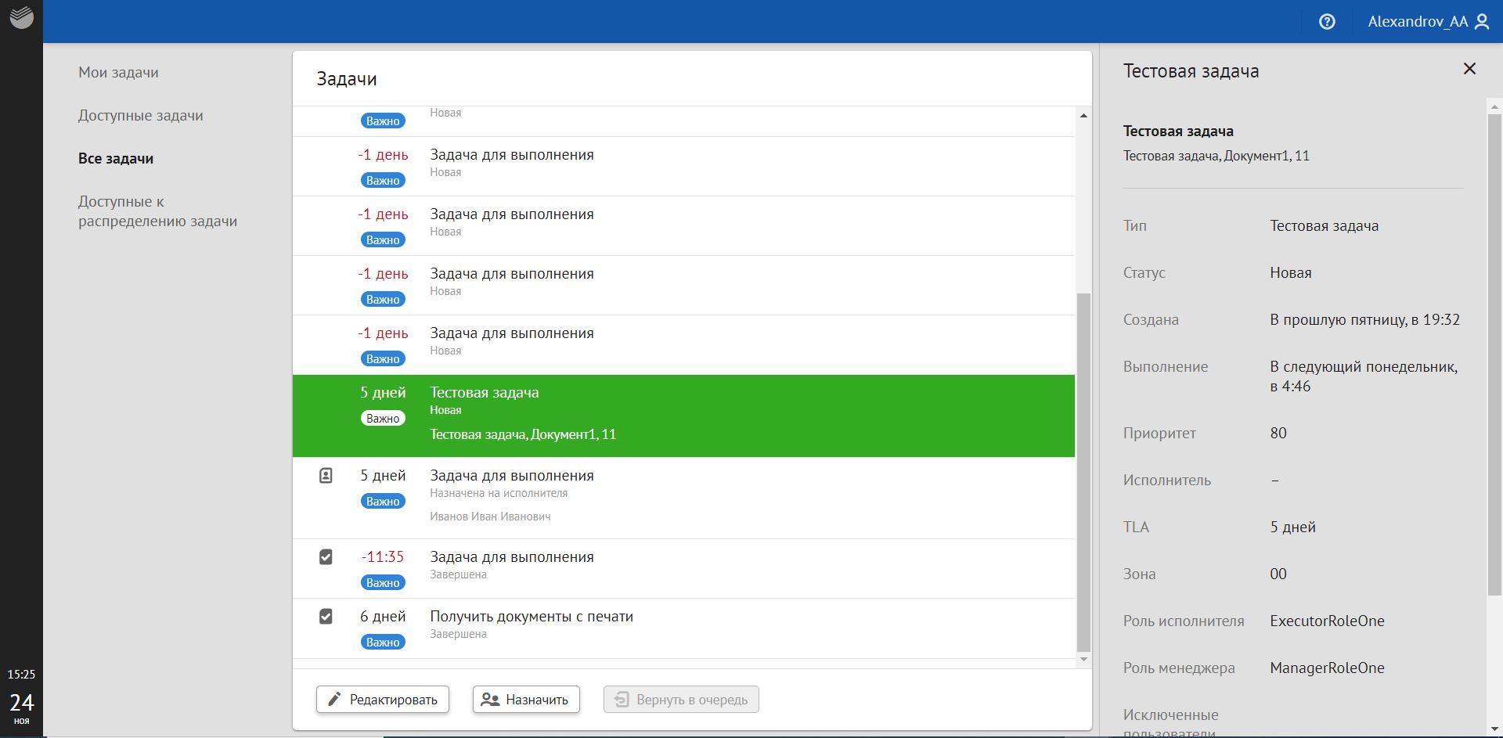Click the pencil icon on Редактировать
The width and height of the screenshot is (1503, 738).
coord(334,699)
